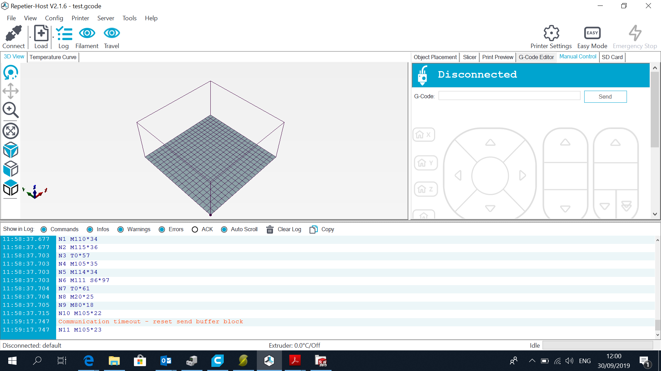Image resolution: width=661 pixels, height=371 pixels.
Task: Switch to the Slicer tab
Action: (x=469, y=57)
